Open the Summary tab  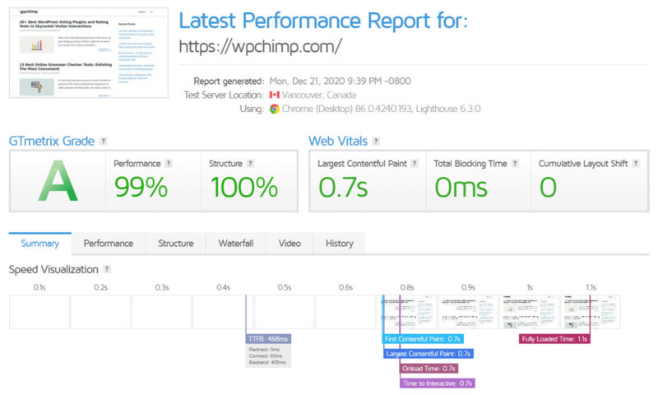(x=40, y=244)
